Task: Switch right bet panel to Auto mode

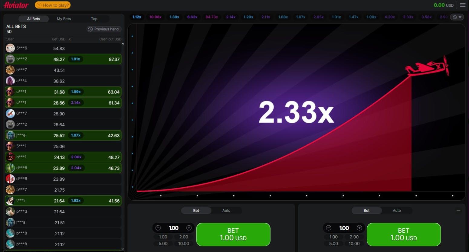Action: [396, 211]
